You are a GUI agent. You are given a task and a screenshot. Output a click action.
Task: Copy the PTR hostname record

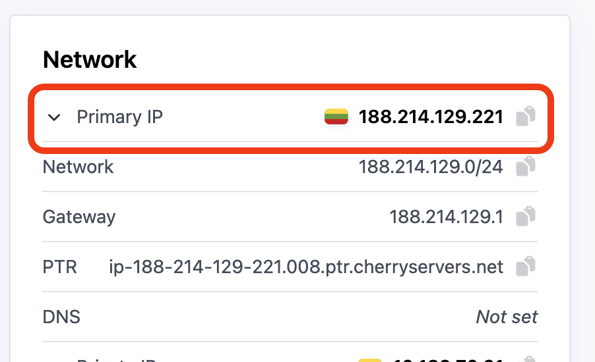pyautogui.click(x=525, y=267)
